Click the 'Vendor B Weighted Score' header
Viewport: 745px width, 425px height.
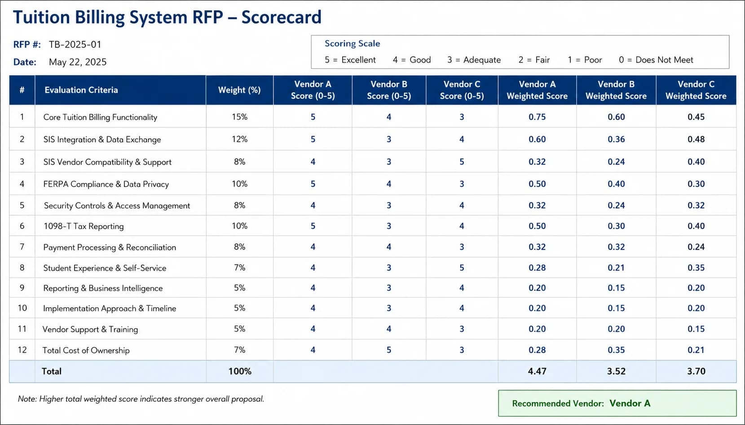tap(616, 90)
